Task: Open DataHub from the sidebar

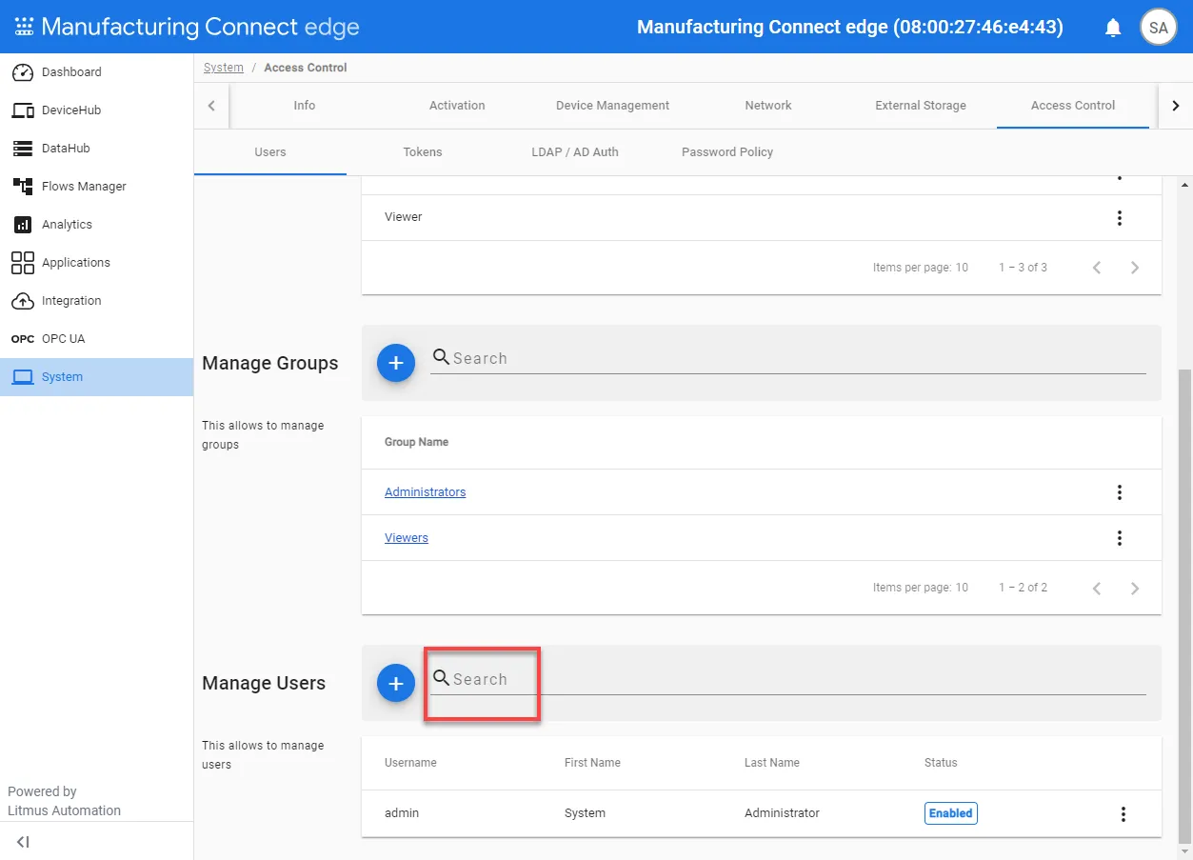Action: click(96, 149)
